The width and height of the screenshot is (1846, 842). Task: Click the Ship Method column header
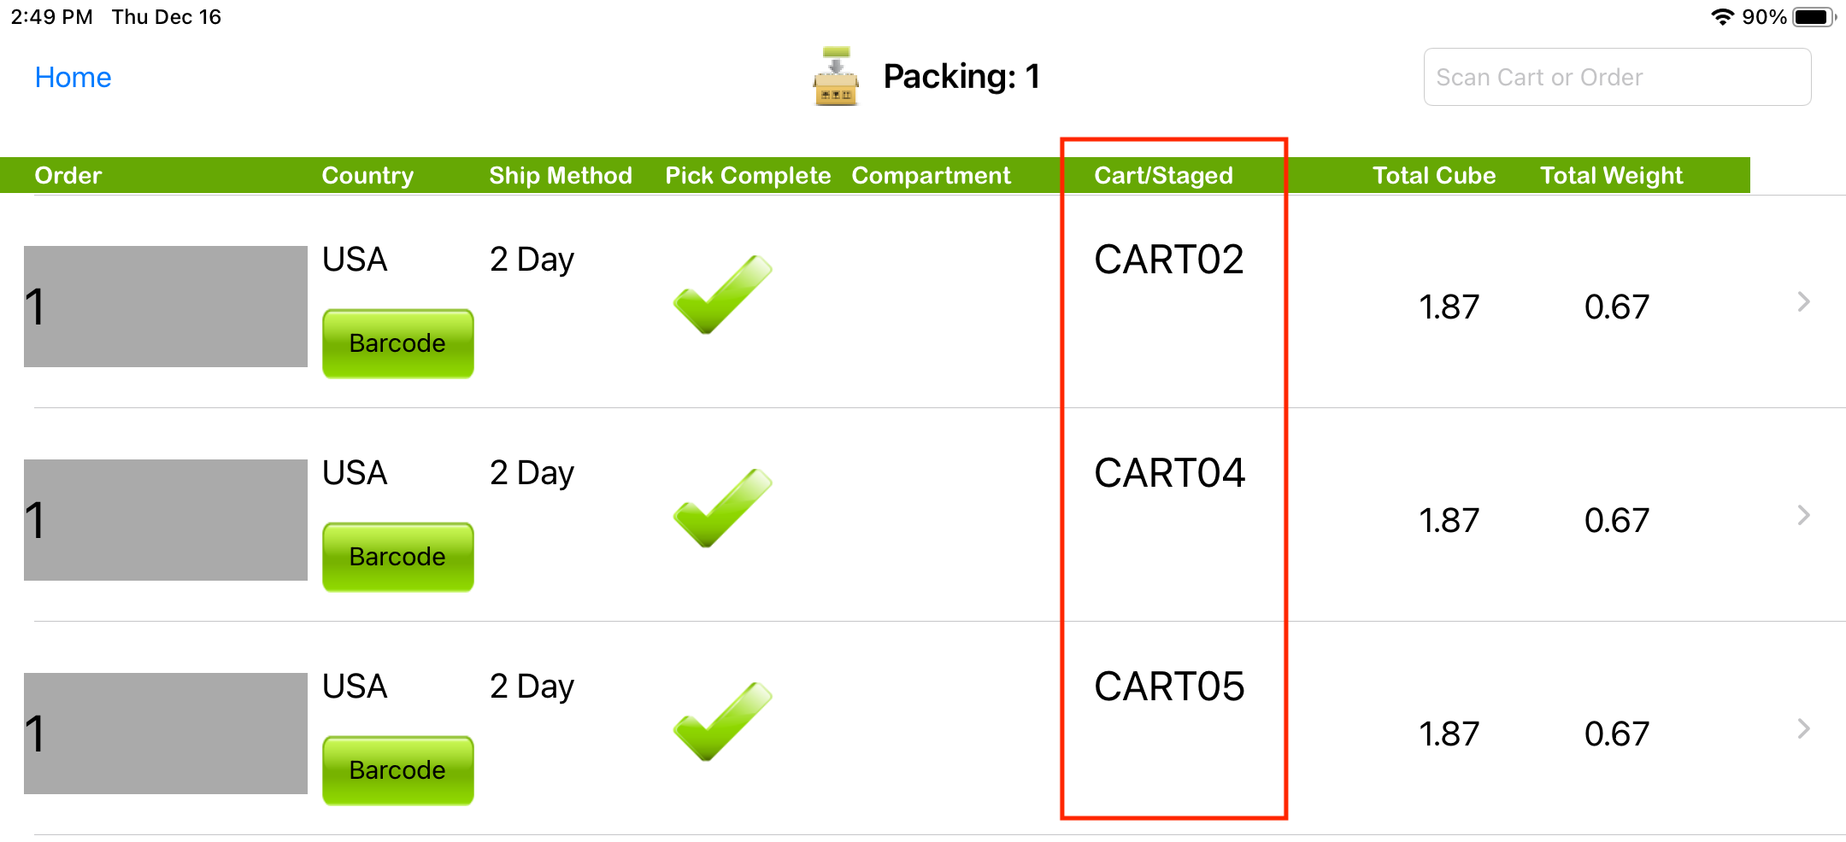(561, 175)
